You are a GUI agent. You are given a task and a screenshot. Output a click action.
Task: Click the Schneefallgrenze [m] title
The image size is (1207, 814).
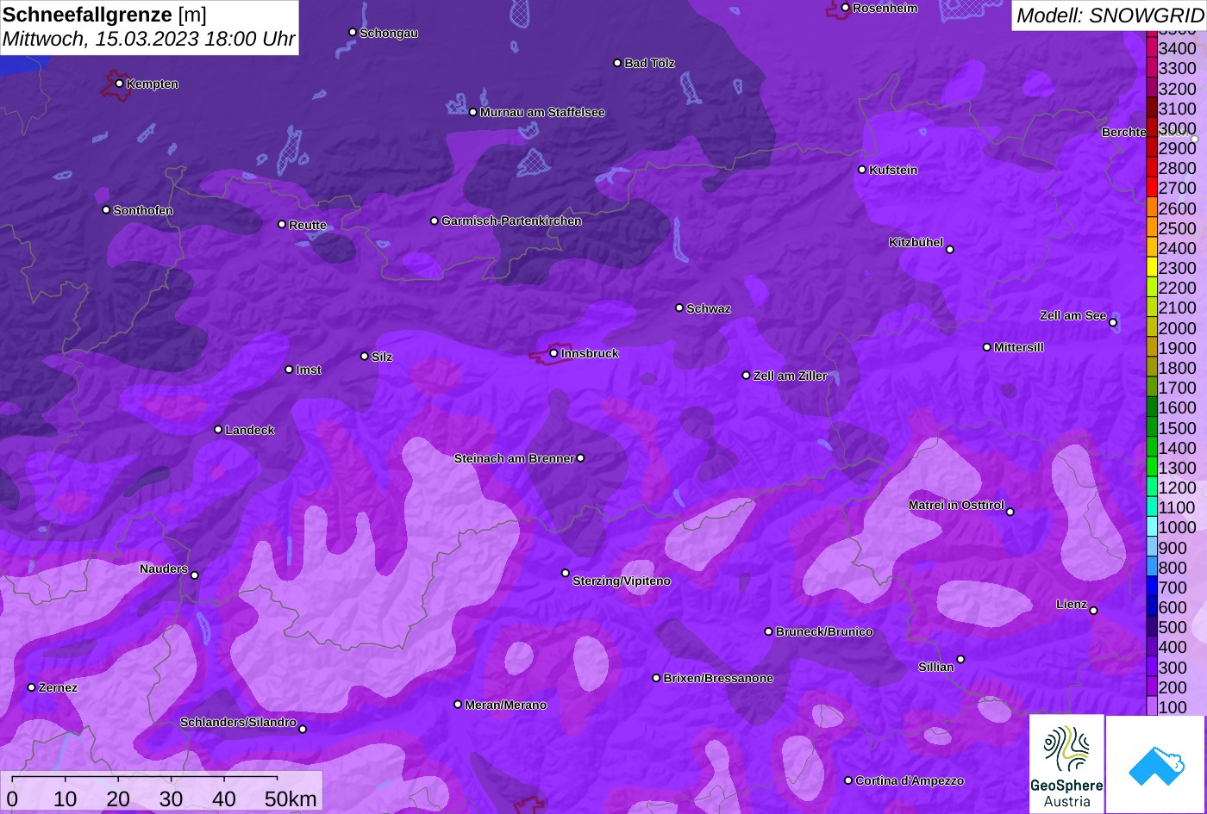[x=104, y=14]
